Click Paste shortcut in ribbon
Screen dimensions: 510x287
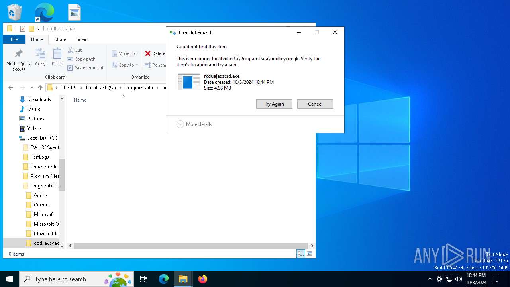[x=86, y=68]
